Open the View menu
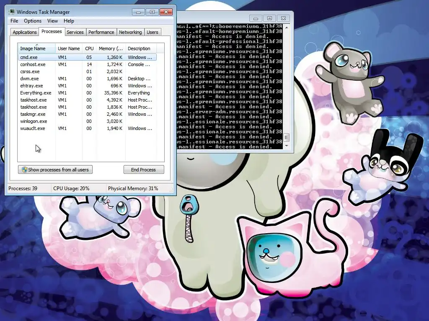 pos(52,21)
